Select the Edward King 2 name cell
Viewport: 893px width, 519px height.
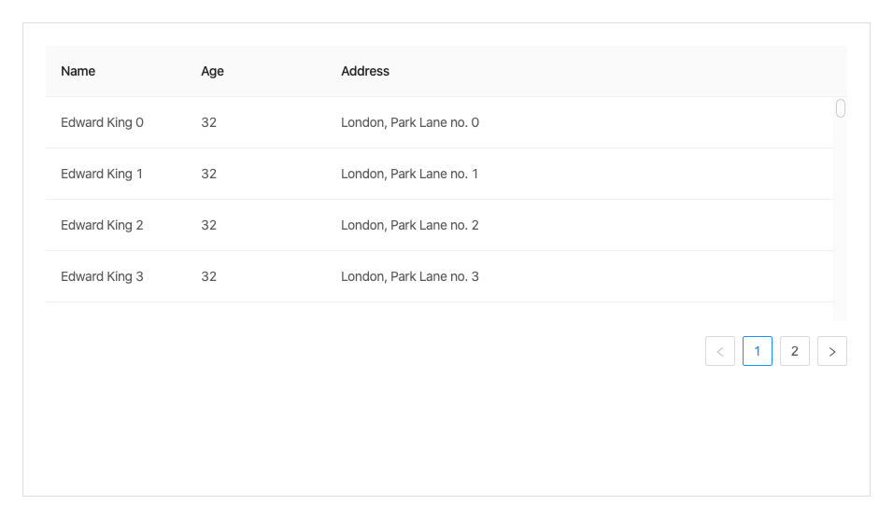coord(102,225)
